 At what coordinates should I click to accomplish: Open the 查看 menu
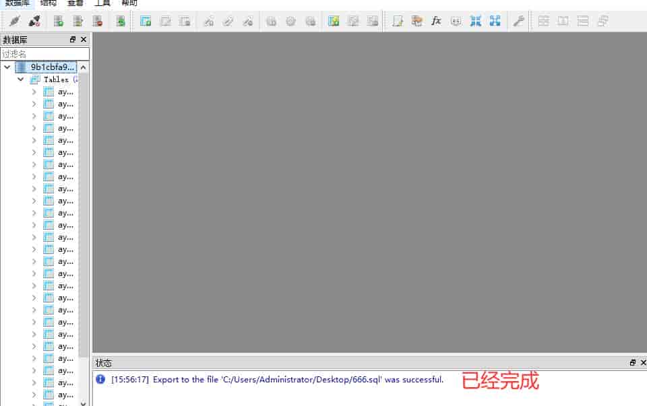[x=75, y=3]
